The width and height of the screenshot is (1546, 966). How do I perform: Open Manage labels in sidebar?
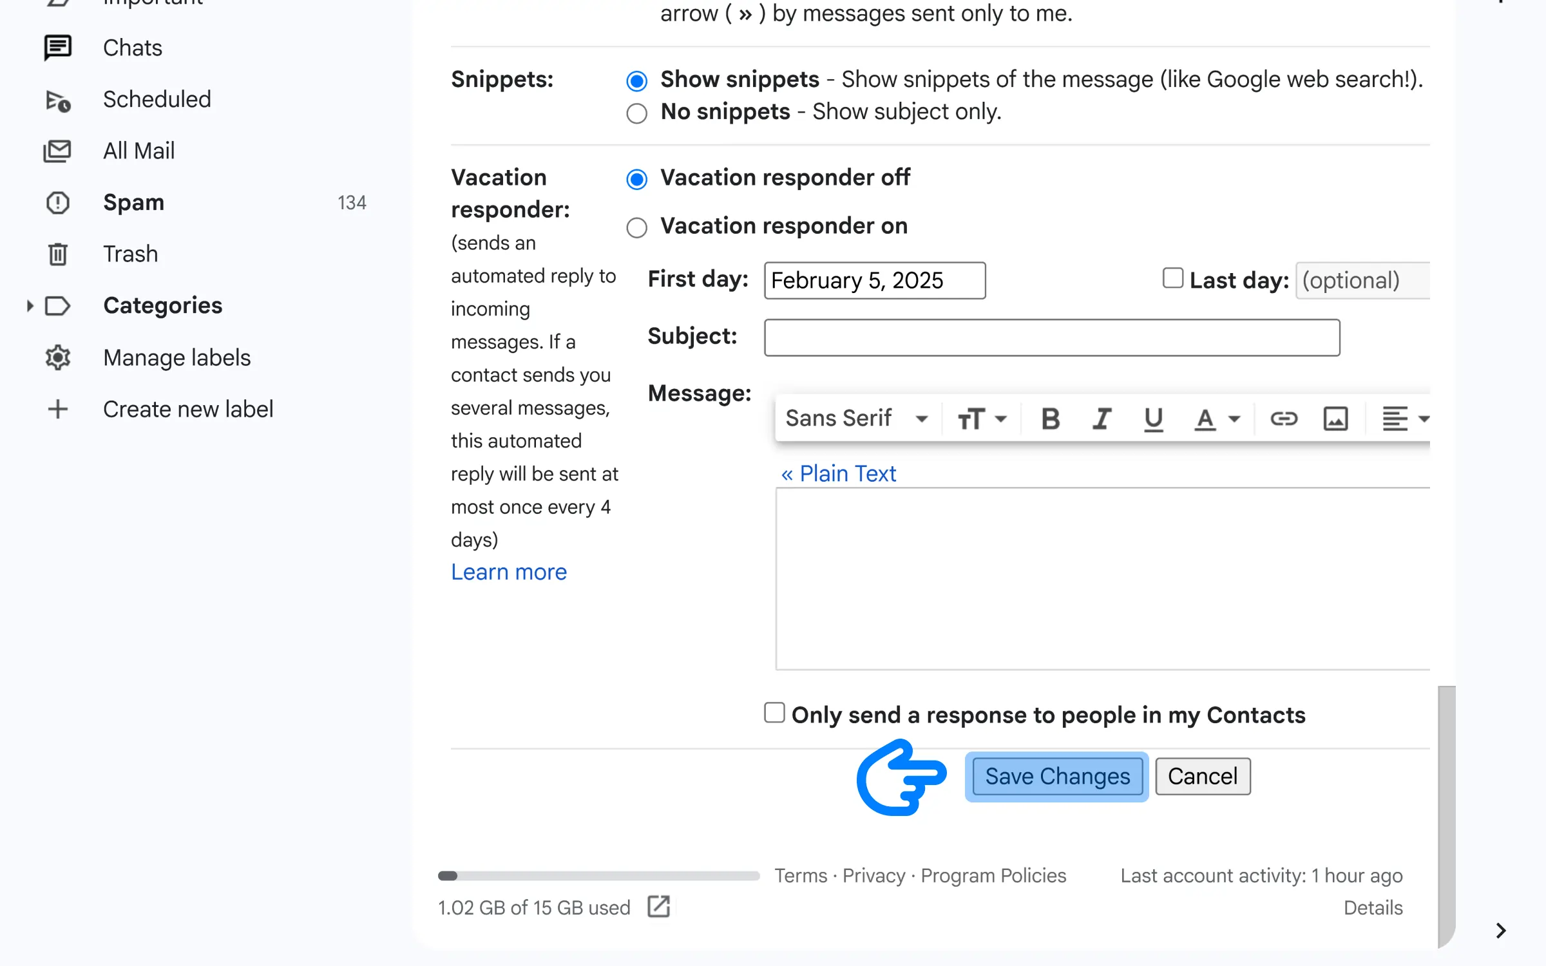pos(177,357)
